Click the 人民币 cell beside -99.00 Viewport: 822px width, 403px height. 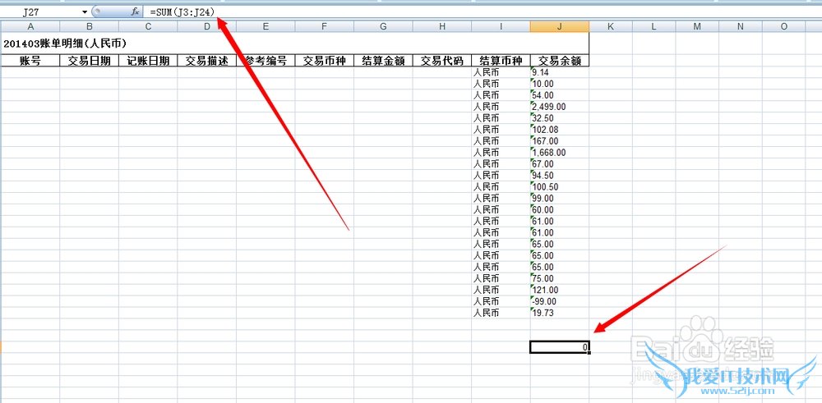501,301
